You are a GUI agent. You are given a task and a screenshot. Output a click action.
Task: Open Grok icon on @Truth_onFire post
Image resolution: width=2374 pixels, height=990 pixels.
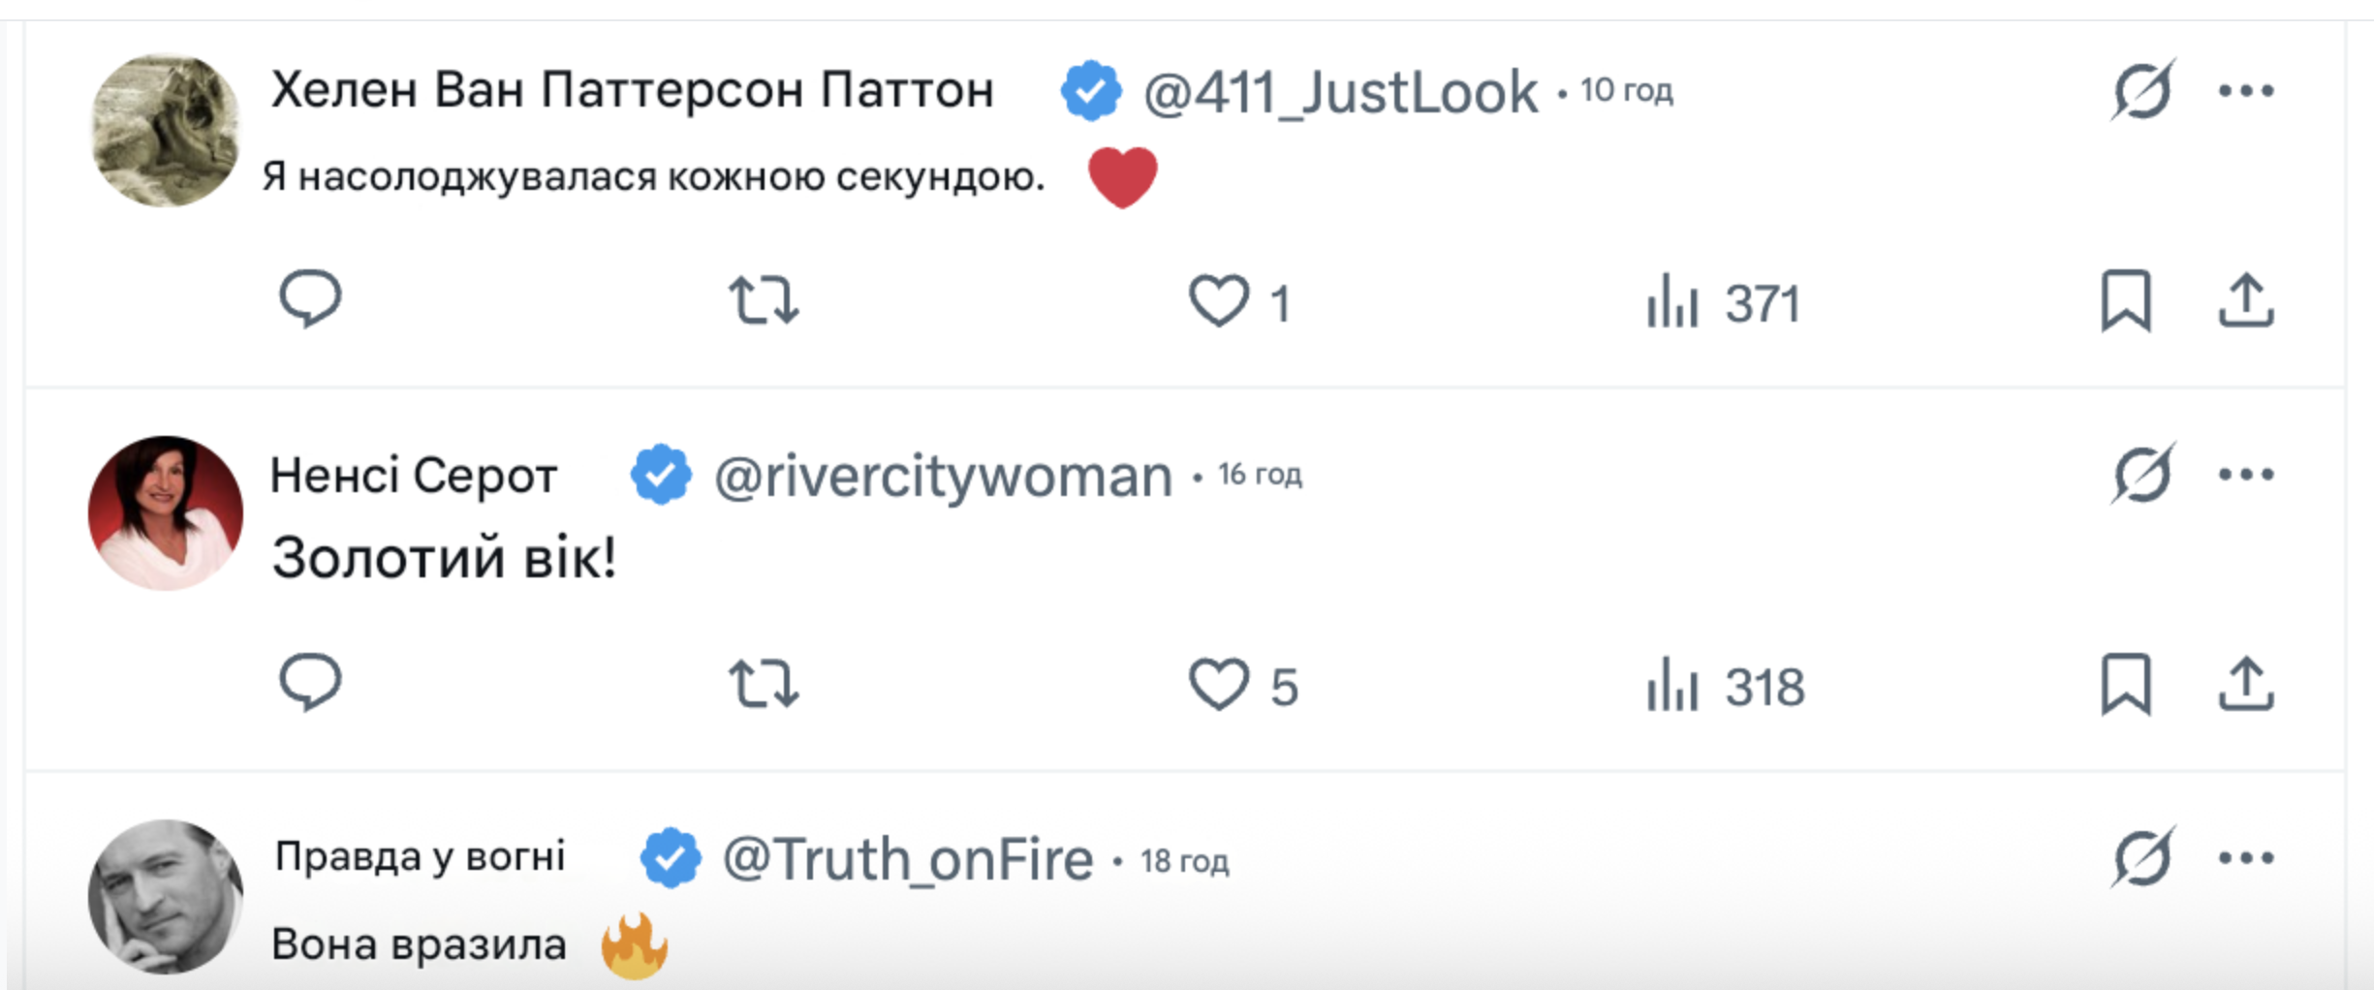2142,858
